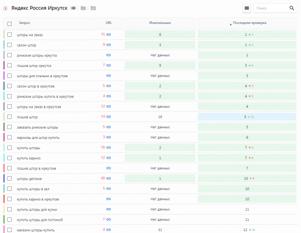This screenshot has width=301, height=233.
Task: Tick the checkbox for 'купить карниз'
Action: pyautogui.click(x=9, y=158)
